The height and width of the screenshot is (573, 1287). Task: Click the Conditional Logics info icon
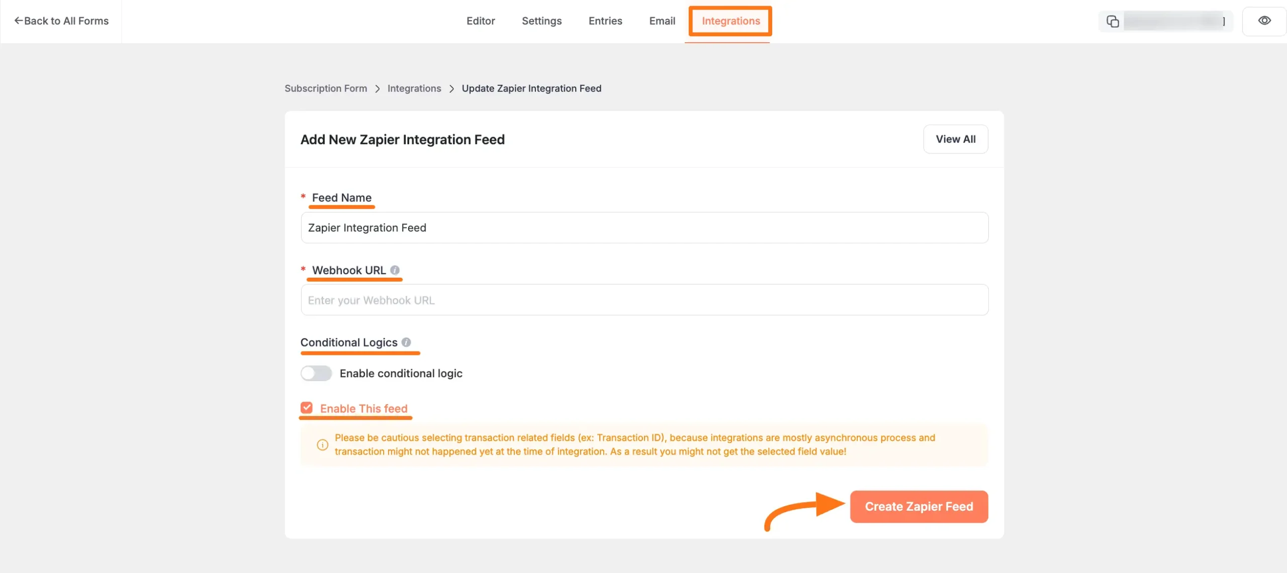point(406,342)
